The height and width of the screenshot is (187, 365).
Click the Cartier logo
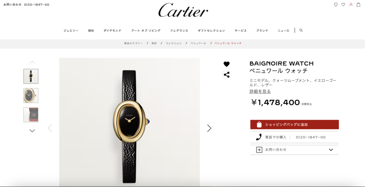pyautogui.click(x=183, y=10)
